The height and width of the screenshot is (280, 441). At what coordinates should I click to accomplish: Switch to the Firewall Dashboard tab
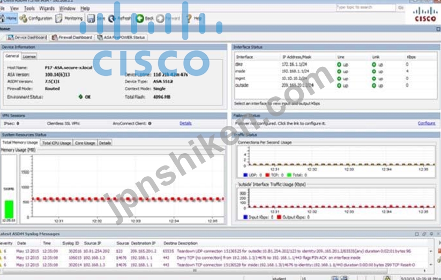(72, 37)
